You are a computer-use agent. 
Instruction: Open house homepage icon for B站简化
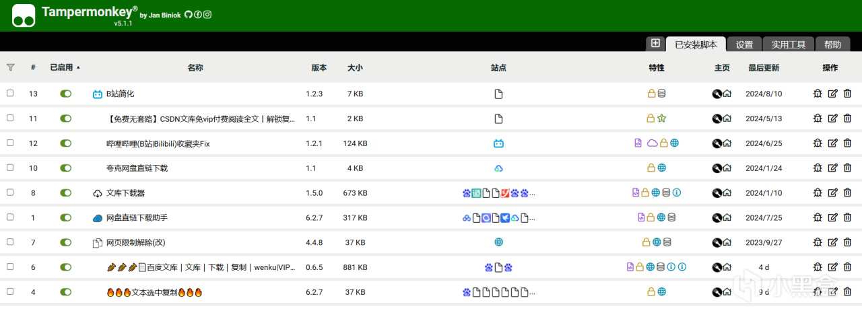point(727,94)
